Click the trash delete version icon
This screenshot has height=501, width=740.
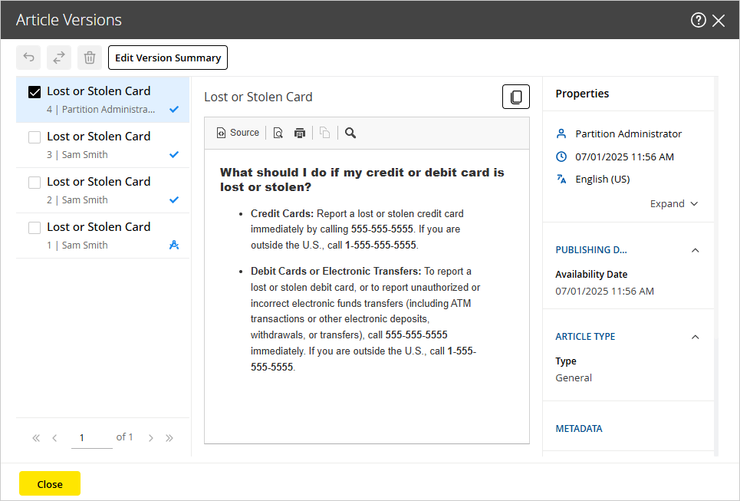[x=90, y=58]
